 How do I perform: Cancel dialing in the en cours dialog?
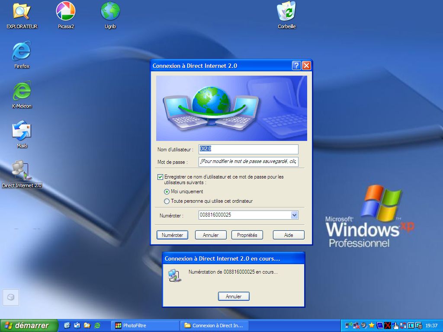click(x=234, y=297)
